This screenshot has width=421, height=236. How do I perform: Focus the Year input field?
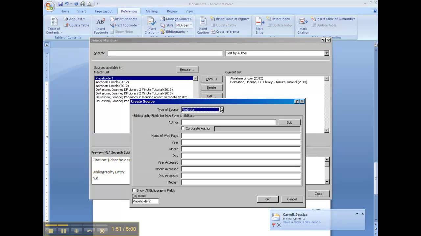(241, 142)
